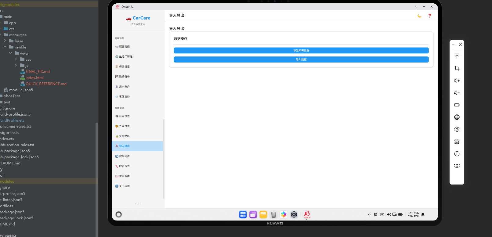Viewport: 492px width, 237px height.
Task: Click the clock showing 上午9:37
Action: point(414,214)
